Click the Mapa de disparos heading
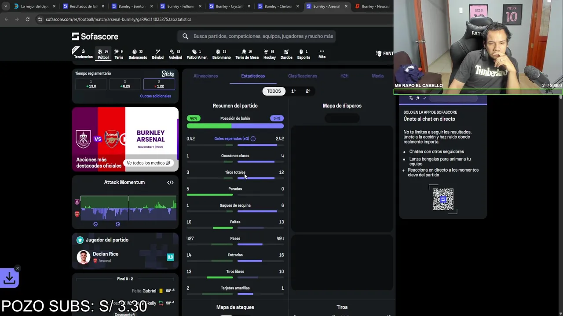This screenshot has width=563, height=316. click(342, 106)
